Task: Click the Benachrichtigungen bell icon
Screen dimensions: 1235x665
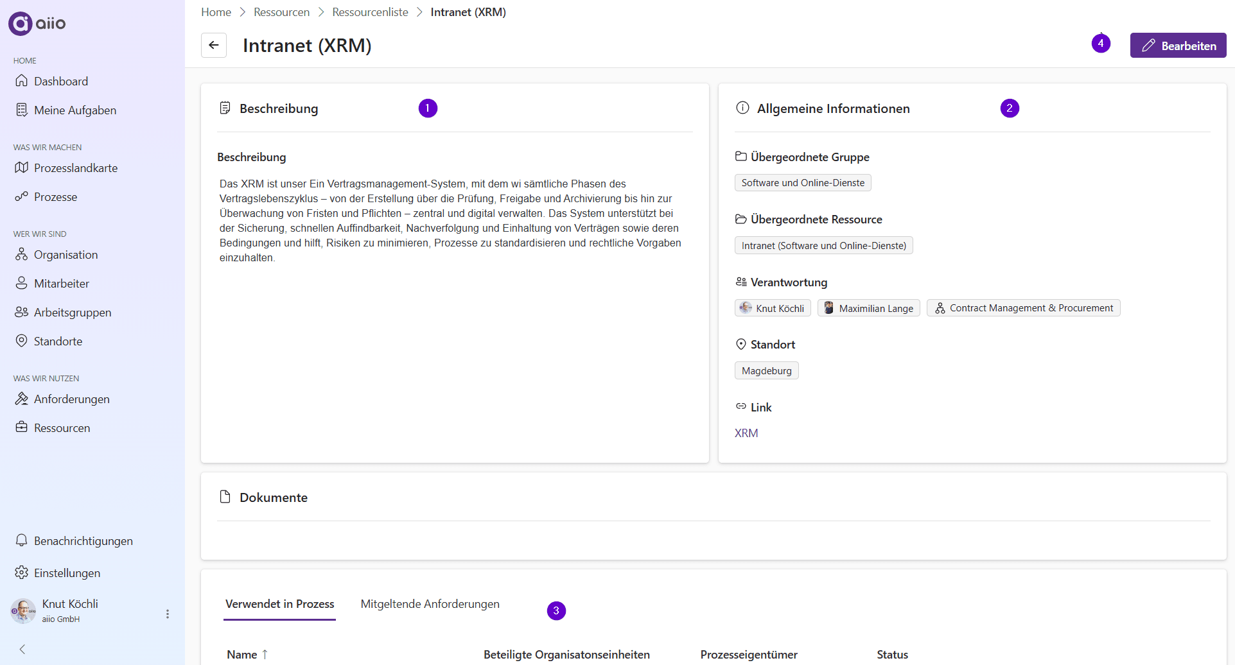Action: coord(22,540)
